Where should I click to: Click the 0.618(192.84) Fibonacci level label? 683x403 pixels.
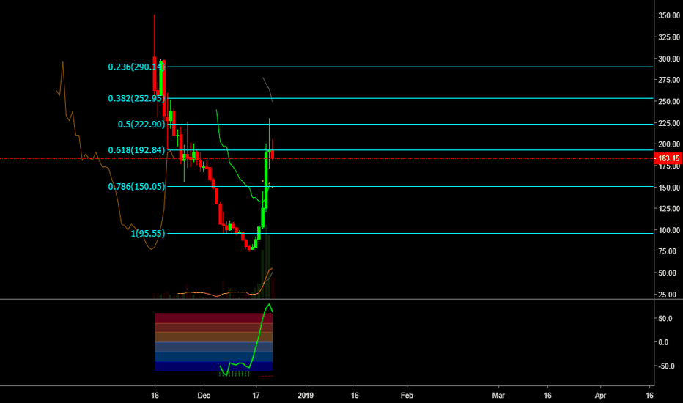tap(137, 150)
